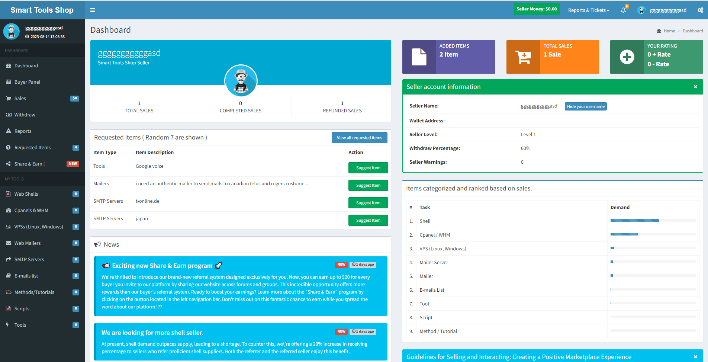
Task: Click the Script demand bar
Action: pos(653,317)
